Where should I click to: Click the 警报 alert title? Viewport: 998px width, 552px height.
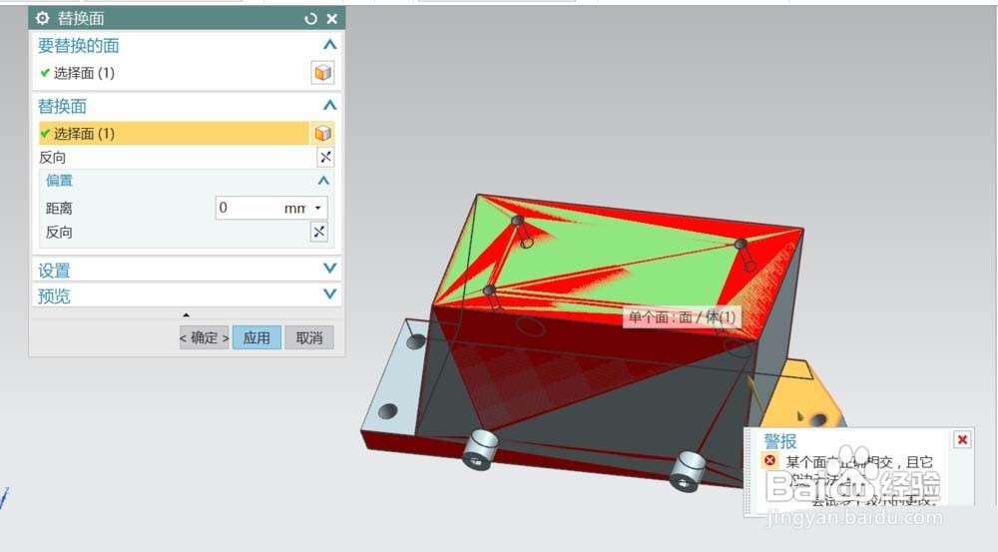point(779,440)
